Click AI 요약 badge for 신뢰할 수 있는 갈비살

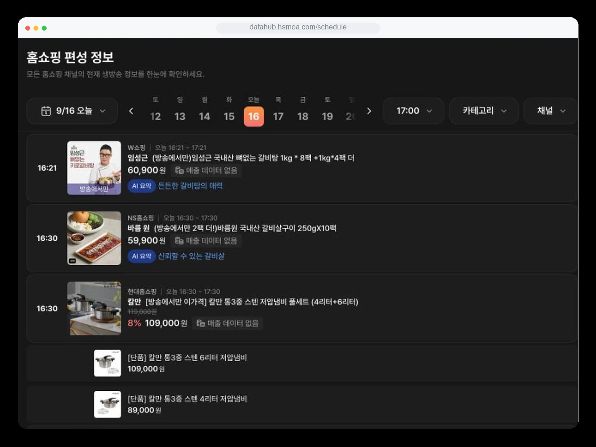(142, 256)
